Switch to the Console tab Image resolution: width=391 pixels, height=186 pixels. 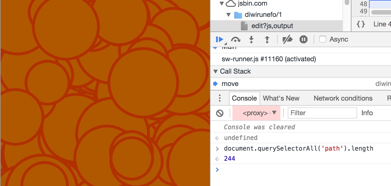[244, 98]
